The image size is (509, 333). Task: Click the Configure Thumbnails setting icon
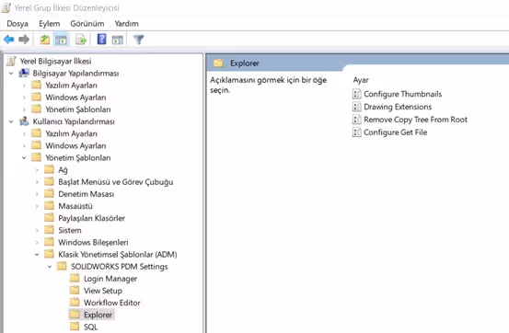coord(357,94)
